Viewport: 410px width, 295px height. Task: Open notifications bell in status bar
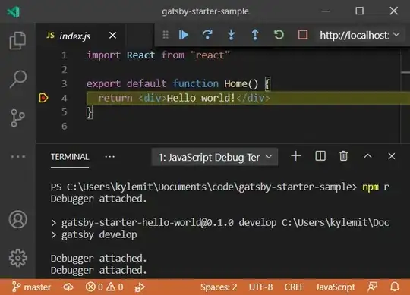click(395, 287)
